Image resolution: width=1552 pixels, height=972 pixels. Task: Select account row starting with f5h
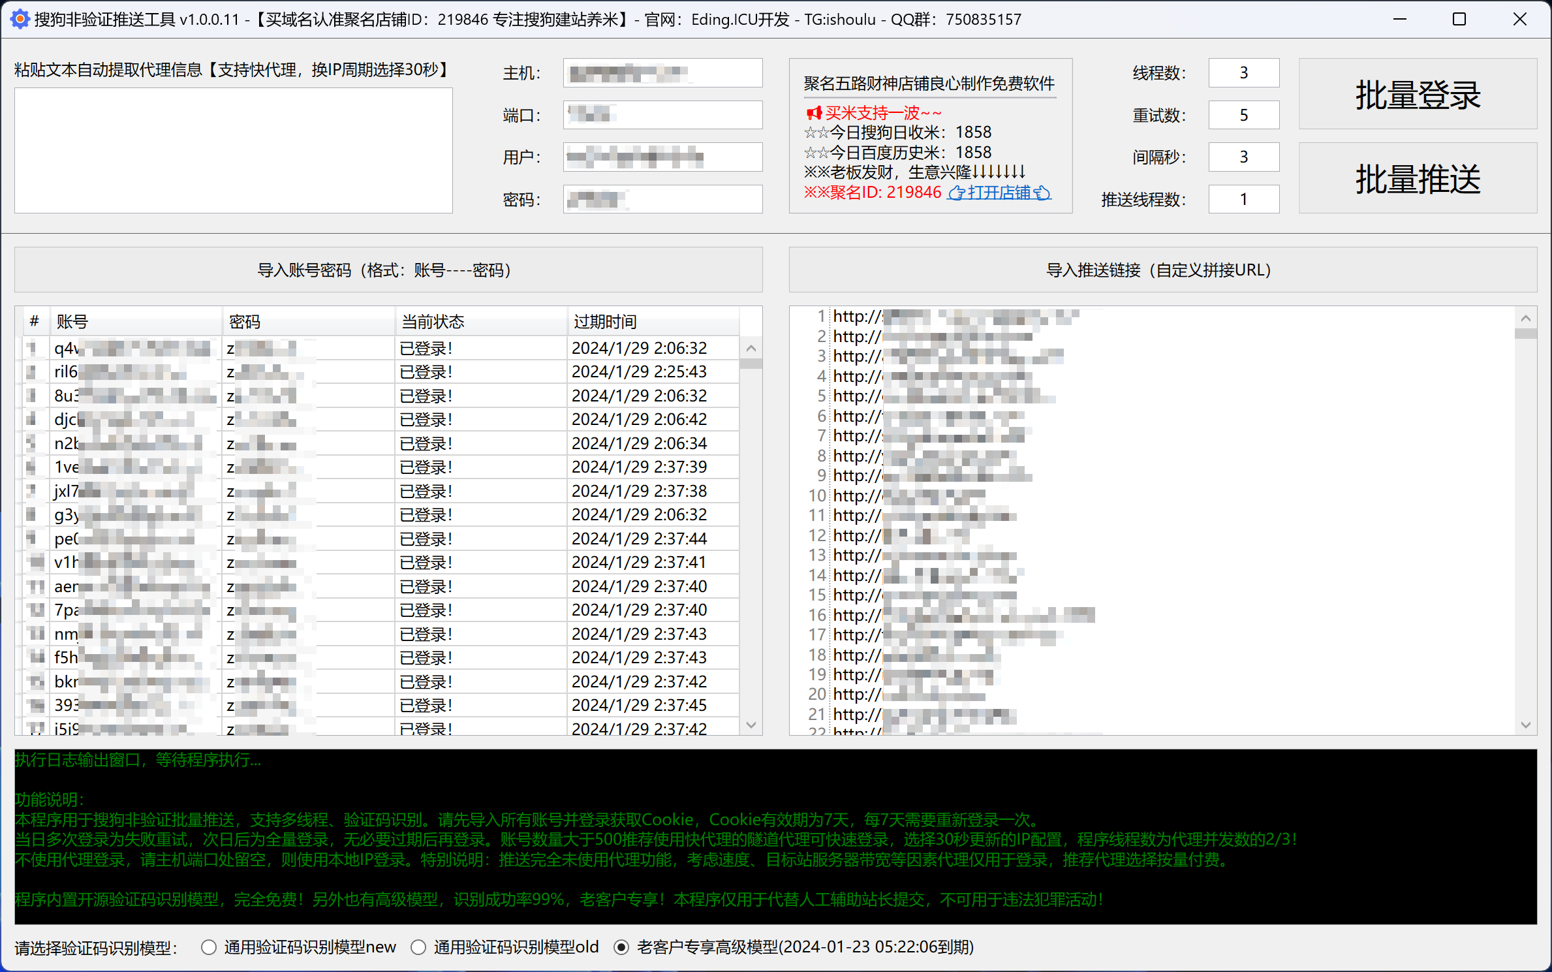(x=380, y=657)
